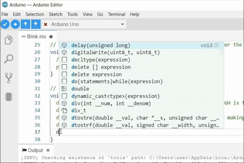Click the Output panel flag icon
This screenshot has width=244, height=163.
[24, 150]
